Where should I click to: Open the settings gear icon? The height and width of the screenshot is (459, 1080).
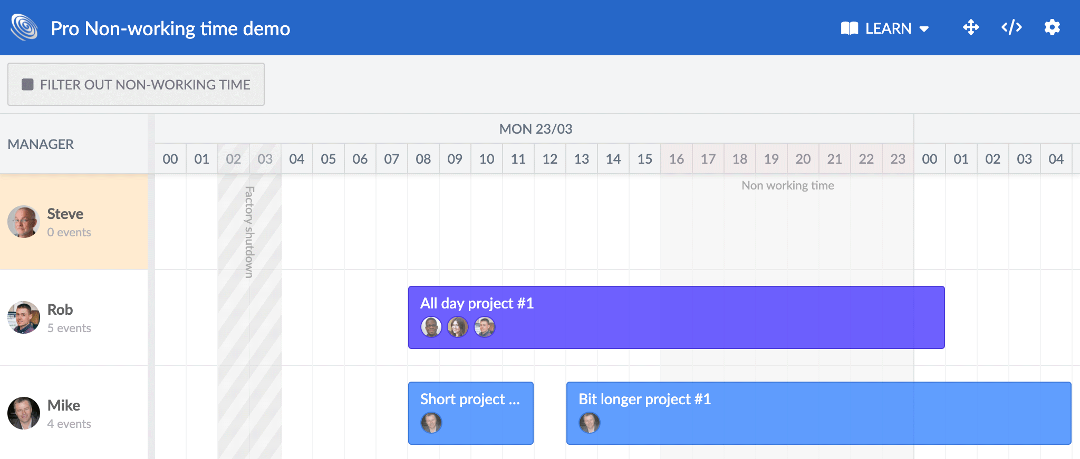1052,27
